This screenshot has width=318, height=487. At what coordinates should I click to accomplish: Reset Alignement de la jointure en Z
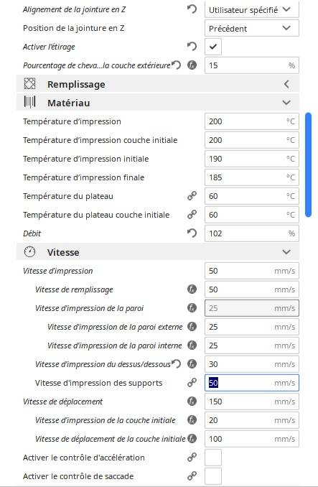tap(192, 9)
